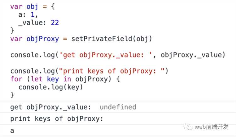The image size is (236, 137).
Task: Click the 'var' keyword before obj
Action: [x=16, y=7]
